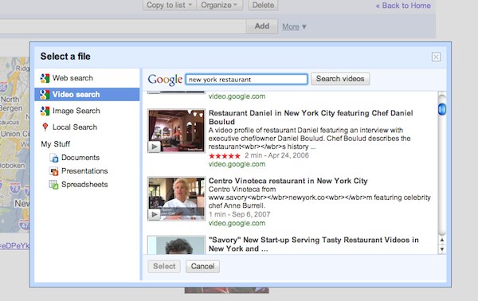
Task: Click the Savory start-up video thumbnail
Action: (176, 245)
